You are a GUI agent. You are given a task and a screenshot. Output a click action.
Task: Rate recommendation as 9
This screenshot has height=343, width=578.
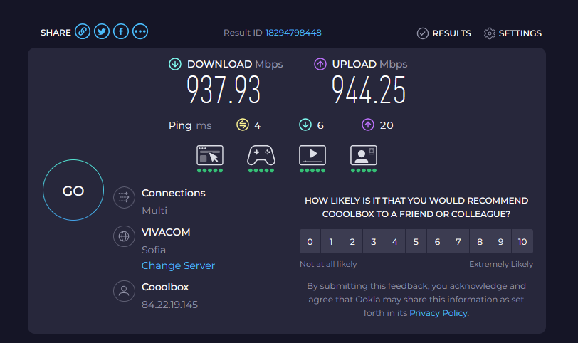point(500,241)
